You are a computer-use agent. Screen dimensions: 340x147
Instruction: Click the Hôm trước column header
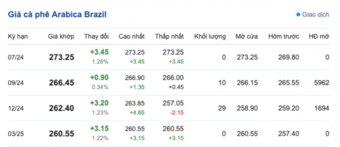pyautogui.click(x=284, y=37)
